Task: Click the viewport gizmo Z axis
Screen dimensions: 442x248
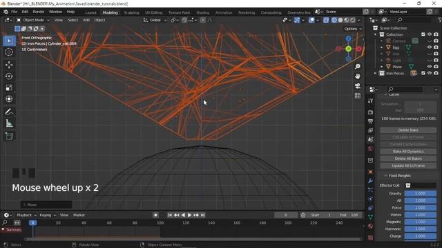Action: [x=348, y=39]
